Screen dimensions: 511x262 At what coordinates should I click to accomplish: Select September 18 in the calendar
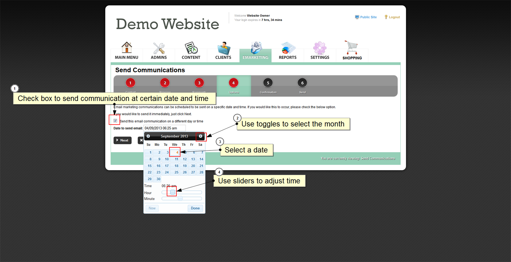pyautogui.click(x=176, y=166)
